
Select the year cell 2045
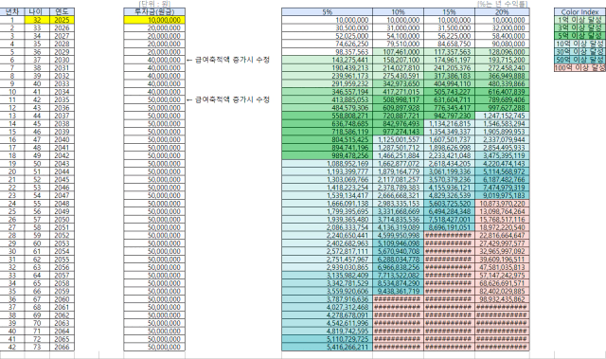[x=62, y=179]
